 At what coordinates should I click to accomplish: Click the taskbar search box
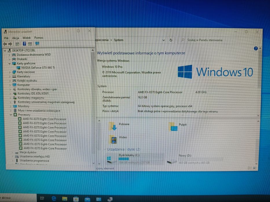point(18,198)
